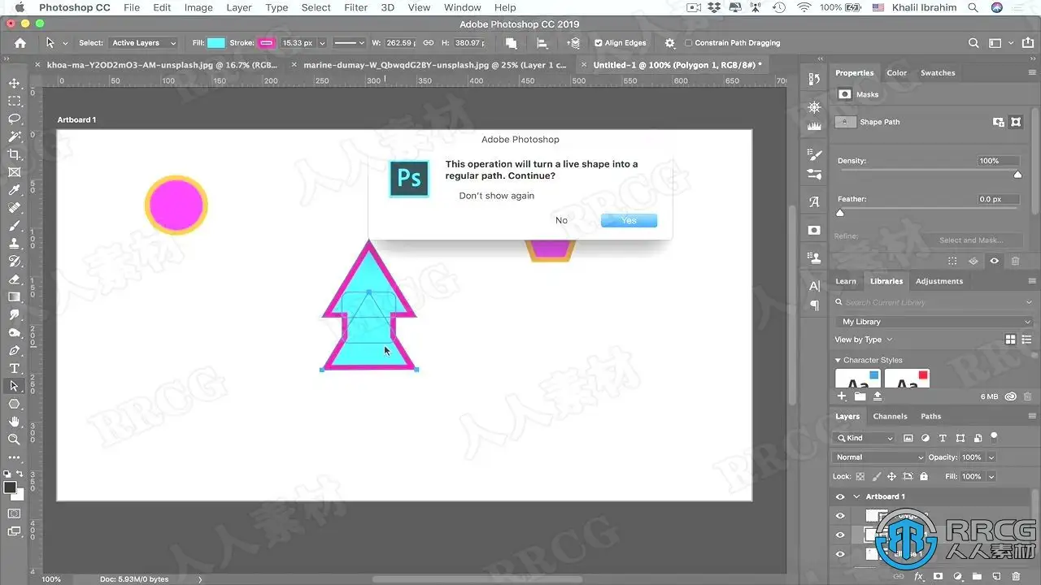This screenshot has width=1041, height=585.
Task: Open the History panel icon
Action: [814, 79]
